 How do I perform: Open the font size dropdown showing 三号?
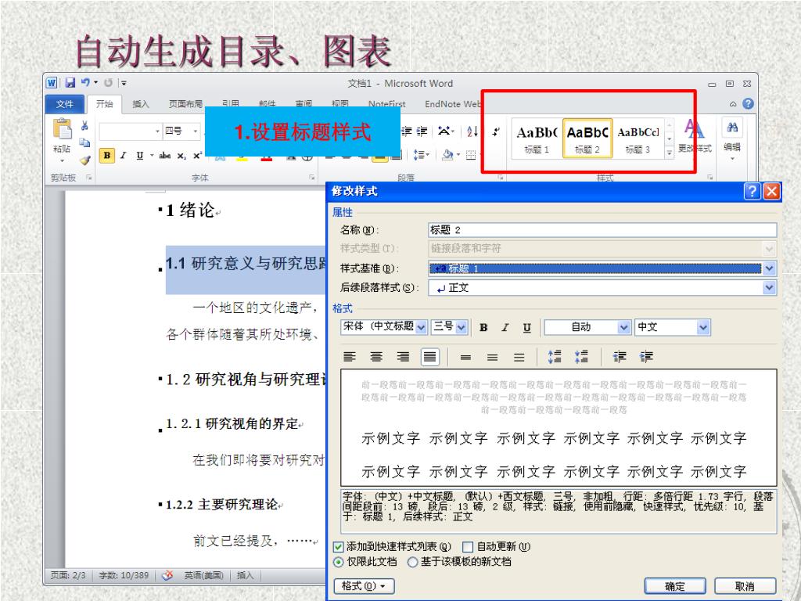point(462,327)
